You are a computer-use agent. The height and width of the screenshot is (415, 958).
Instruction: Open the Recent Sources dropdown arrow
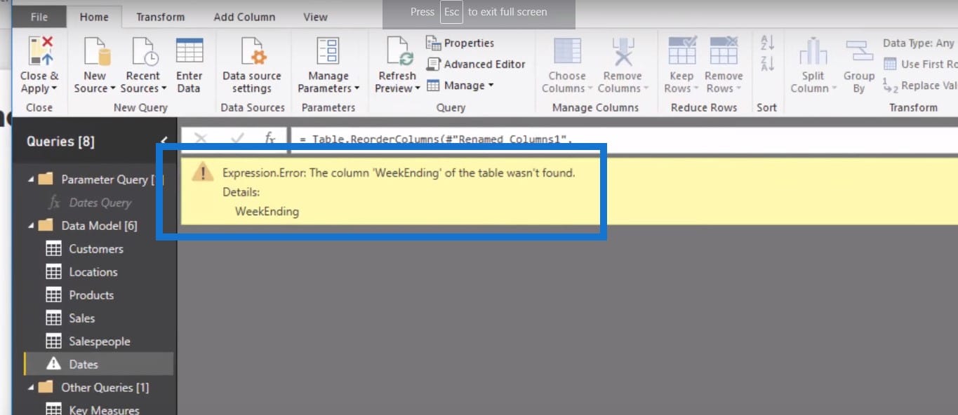[x=164, y=89]
